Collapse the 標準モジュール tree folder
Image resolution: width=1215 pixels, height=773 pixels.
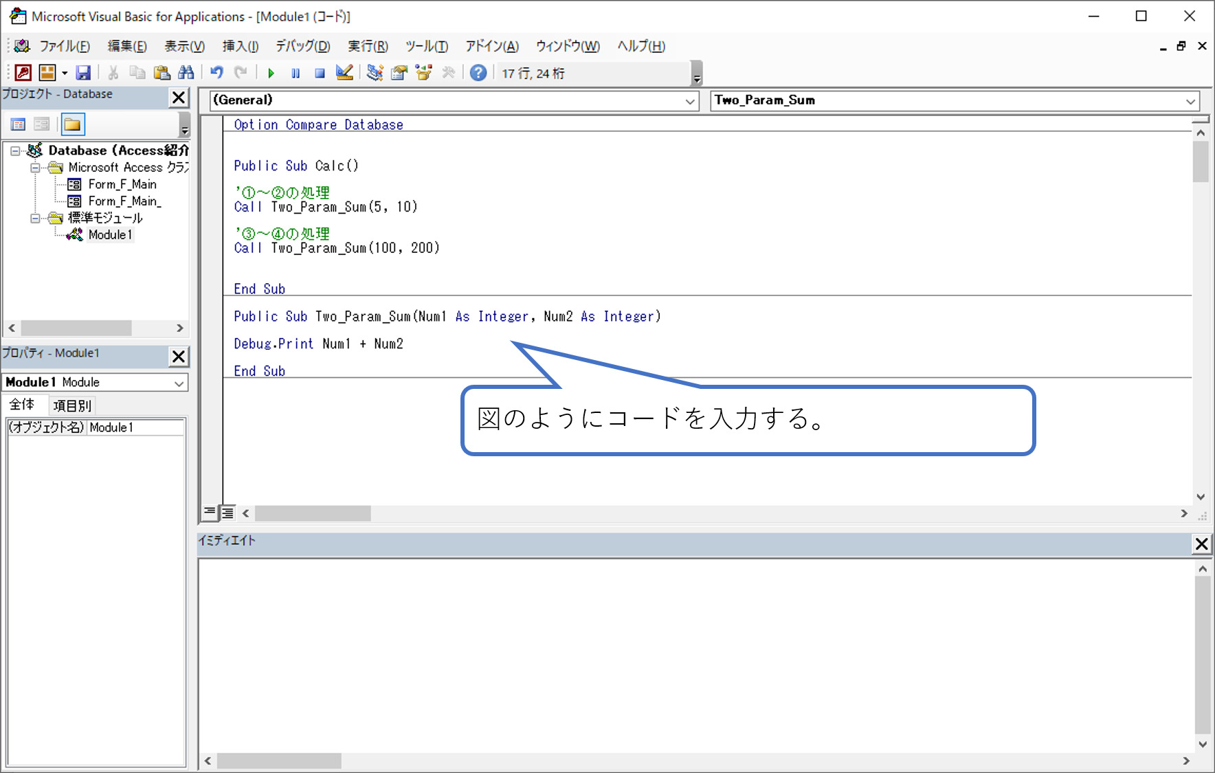point(35,219)
